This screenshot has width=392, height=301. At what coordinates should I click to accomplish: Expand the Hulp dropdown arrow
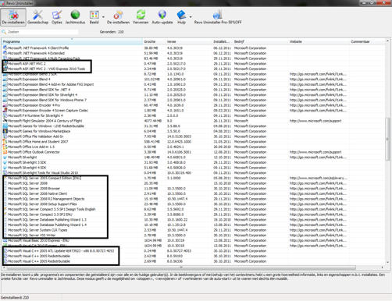click(x=191, y=17)
